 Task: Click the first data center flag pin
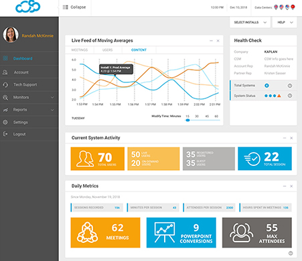coord(276,7)
